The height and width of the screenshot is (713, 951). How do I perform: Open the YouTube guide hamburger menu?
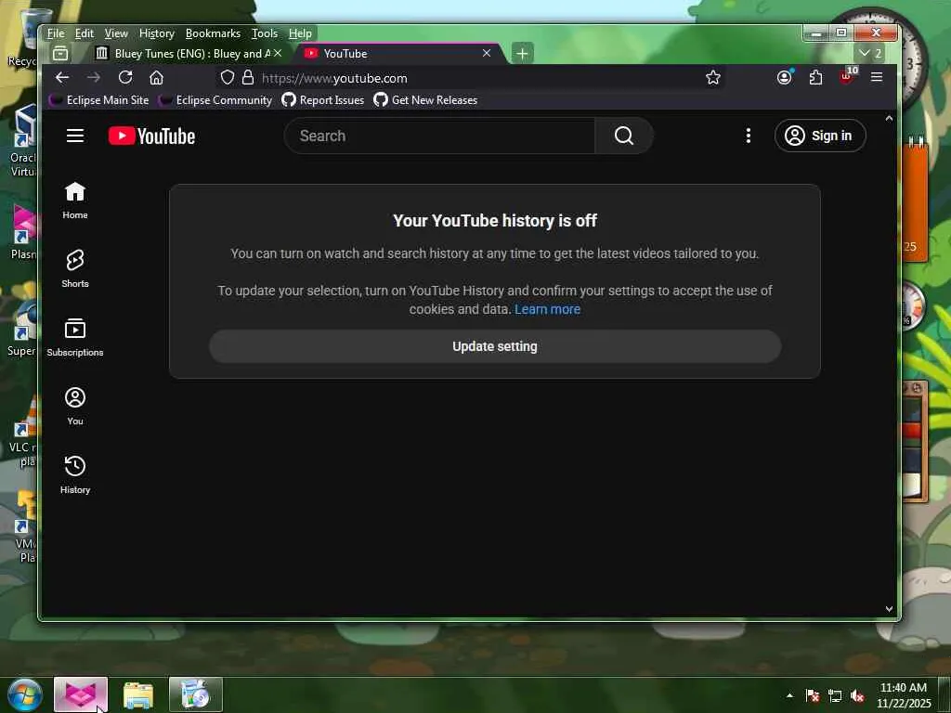pos(75,136)
